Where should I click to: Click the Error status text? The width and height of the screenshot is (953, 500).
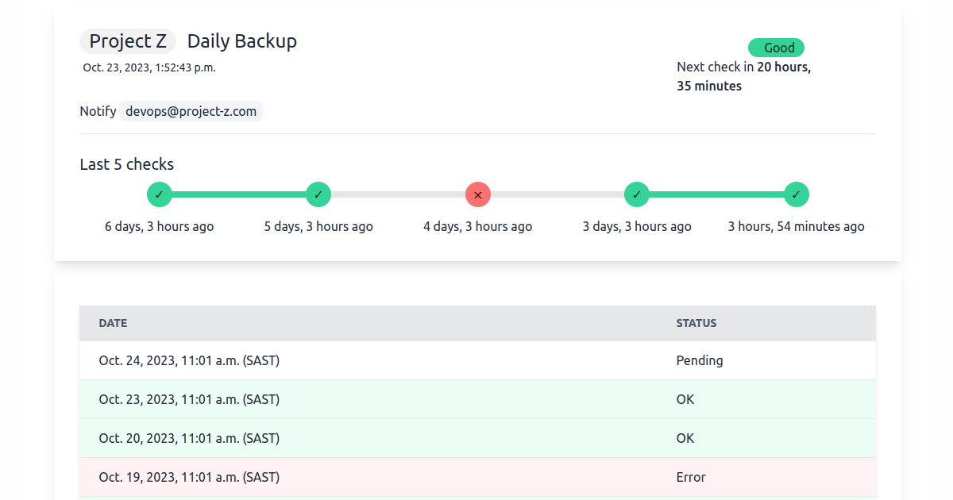pyautogui.click(x=691, y=477)
